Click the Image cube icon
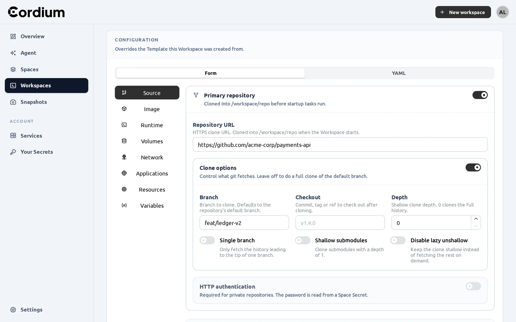 pyautogui.click(x=124, y=109)
